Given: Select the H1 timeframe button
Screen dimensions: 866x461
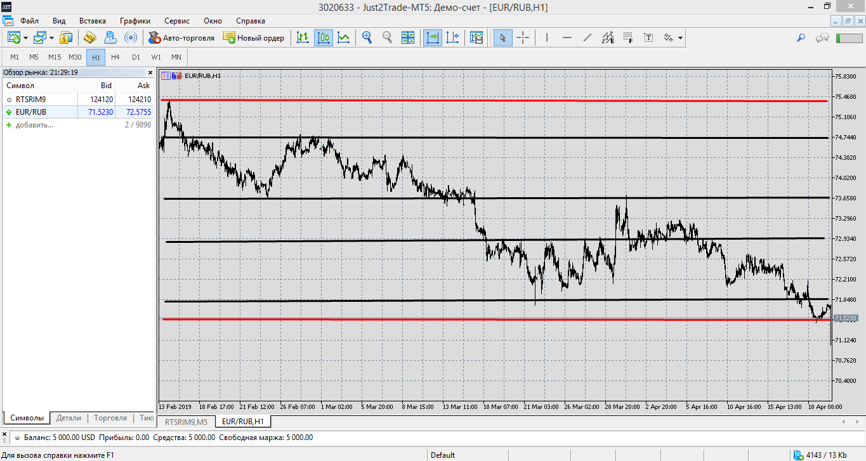Looking at the screenshot, I should [x=96, y=57].
